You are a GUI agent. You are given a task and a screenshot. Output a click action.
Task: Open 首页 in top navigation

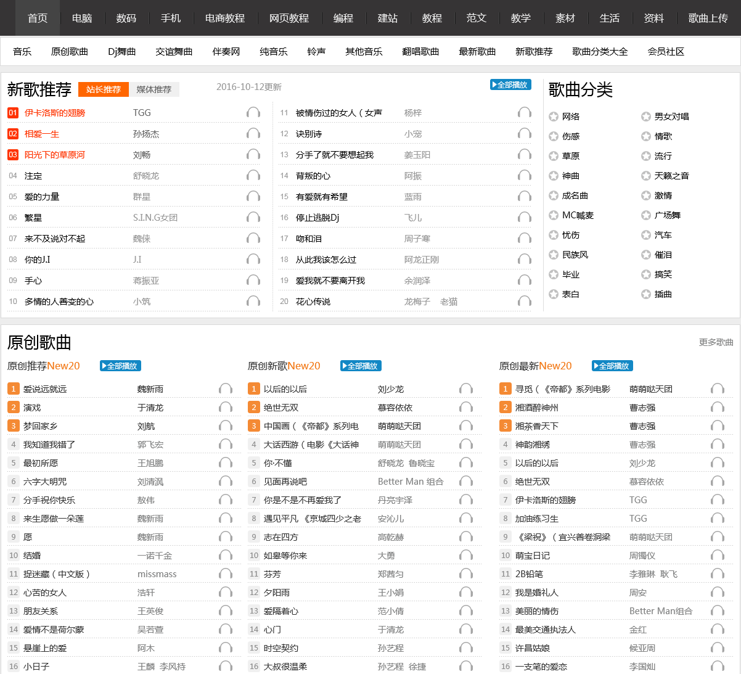38,18
